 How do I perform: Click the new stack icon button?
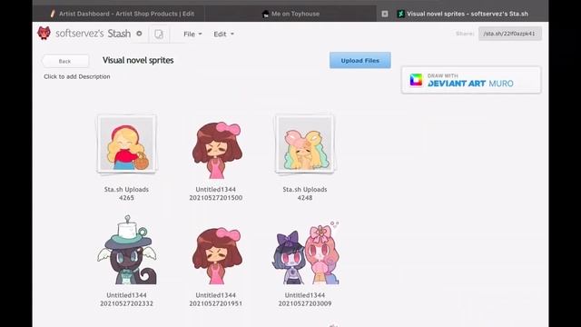(x=159, y=35)
